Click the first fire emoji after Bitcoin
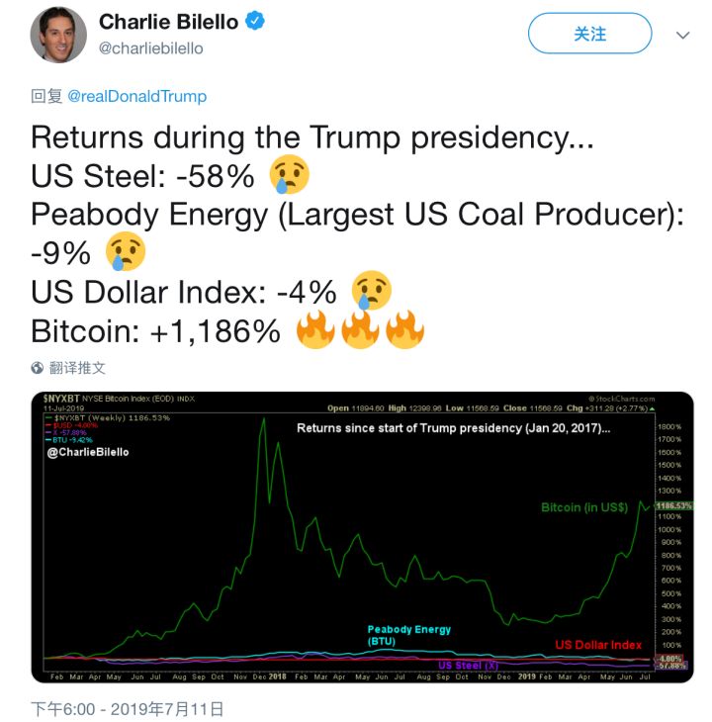Image resolution: width=712 pixels, height=722 pixels. click(x=314, y=329)
